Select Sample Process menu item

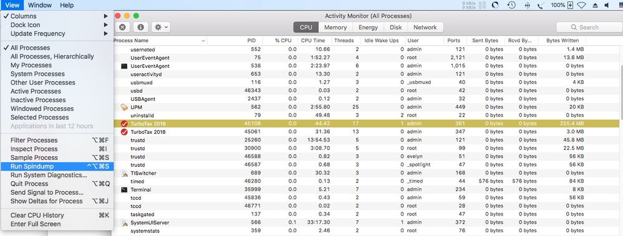[x=57, y=158]
